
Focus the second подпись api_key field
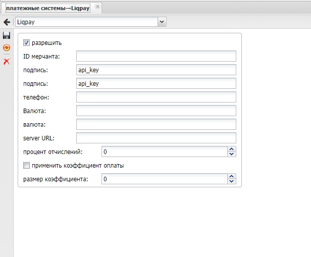[156, 83]
